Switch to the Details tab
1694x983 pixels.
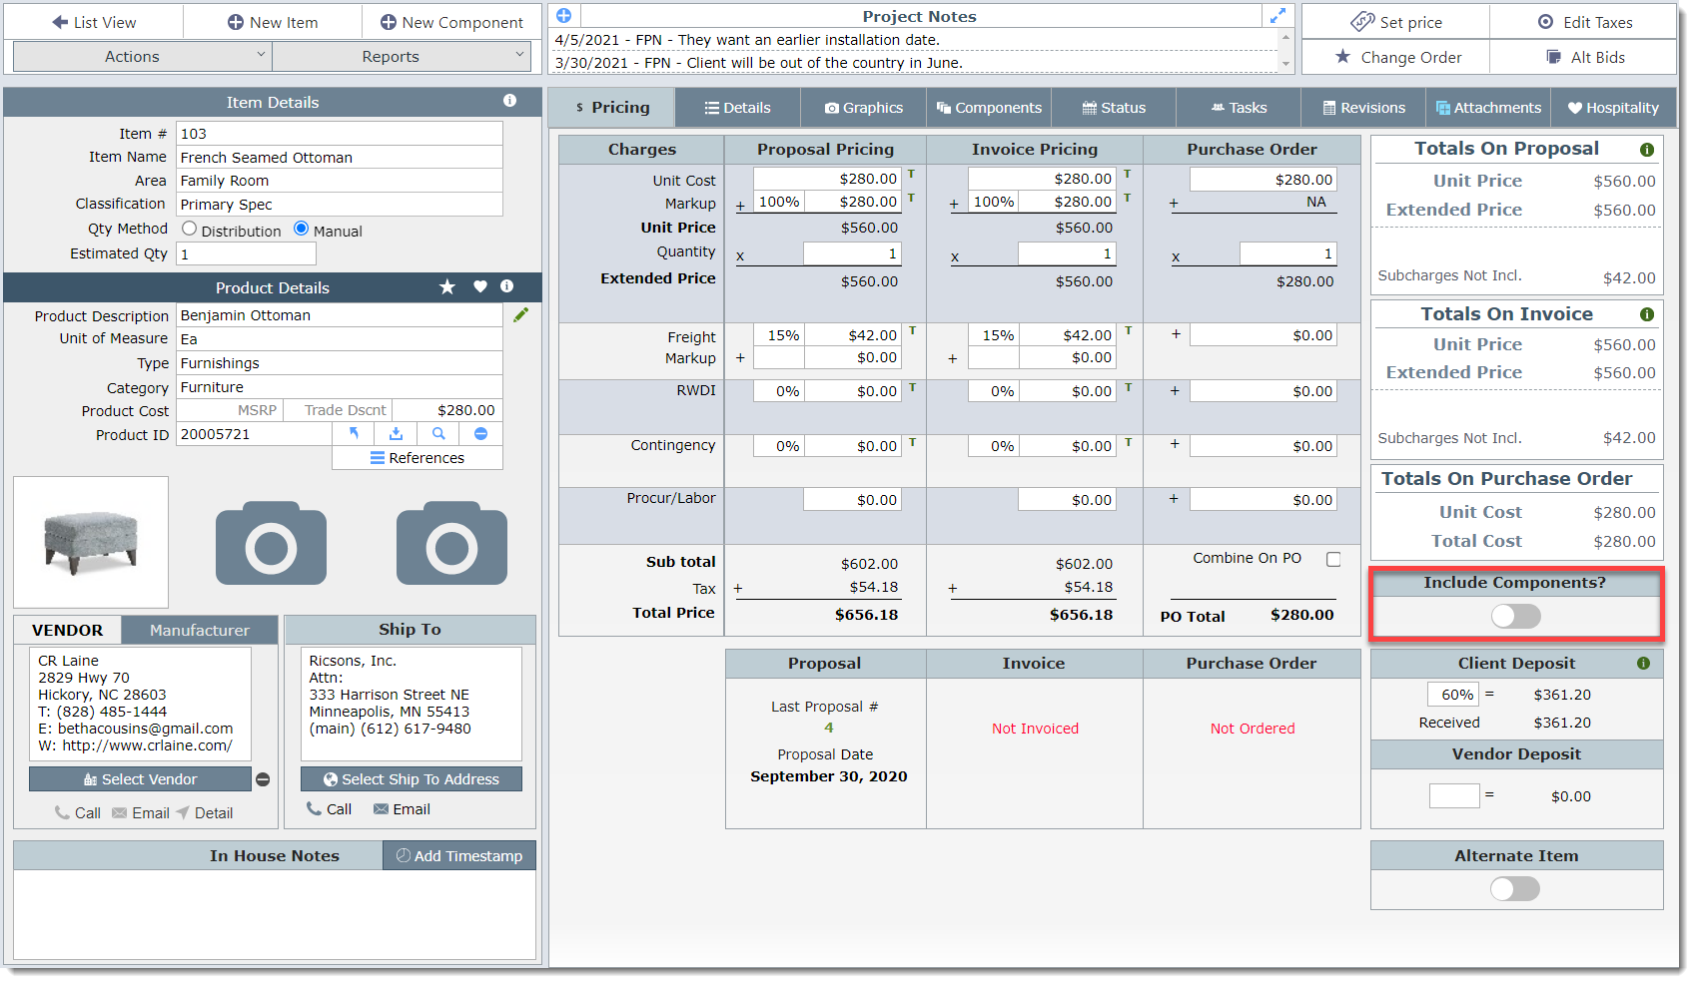pyautogui.click(x=738, y=108)
